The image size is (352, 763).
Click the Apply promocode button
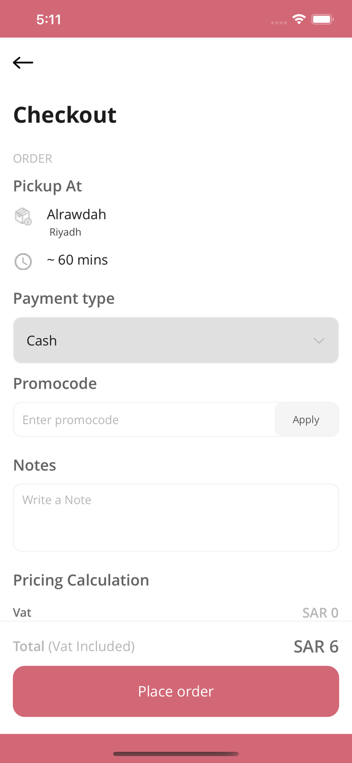[306, 419]
